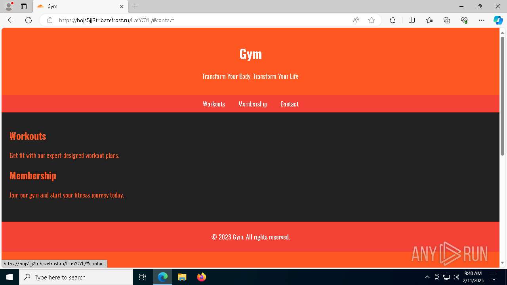Open Settings and more ellipsis menu
507x285 pixels.
(482, 20)
